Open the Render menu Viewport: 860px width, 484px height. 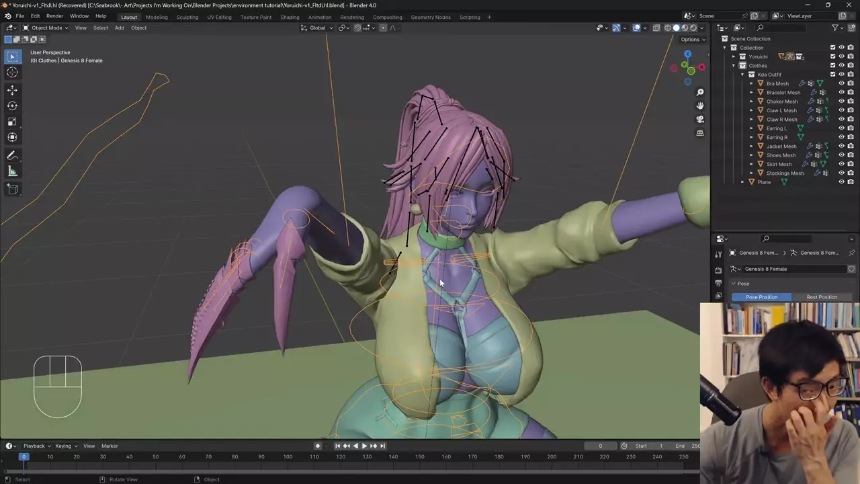pyautogui.click(x=54, y=16)
